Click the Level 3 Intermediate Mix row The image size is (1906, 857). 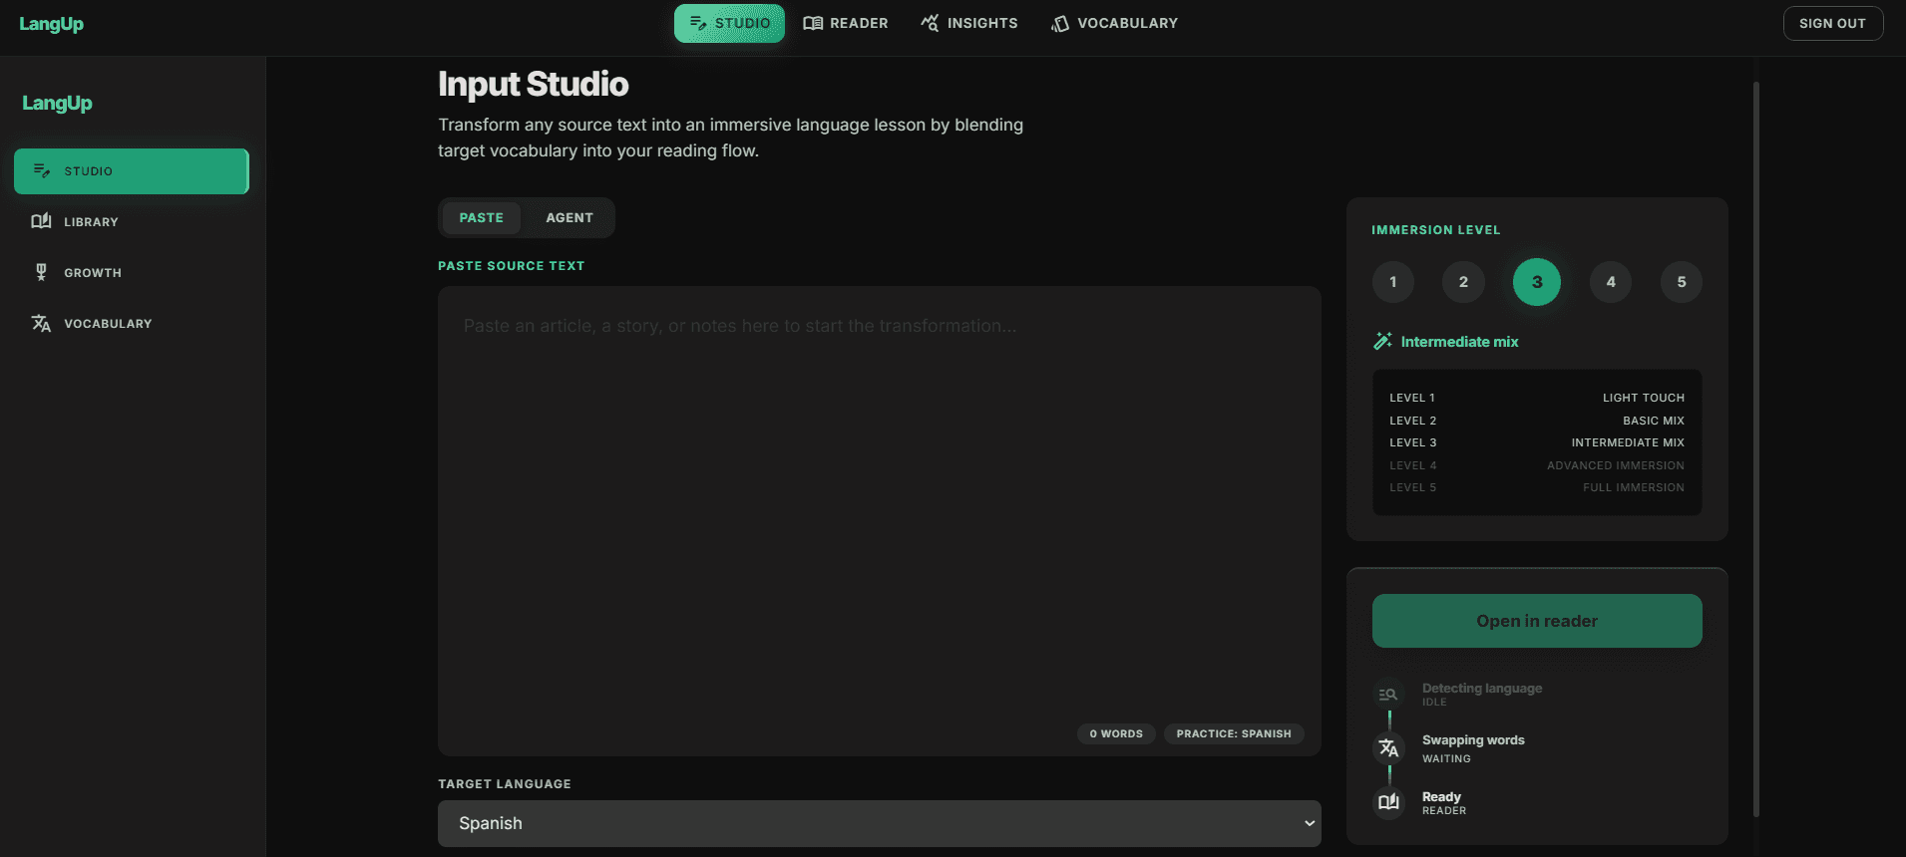click(1537, 442)
